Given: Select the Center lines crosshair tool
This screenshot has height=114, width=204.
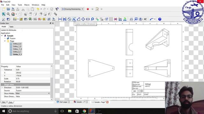Looking at the screenshot, I should [83, 19].
